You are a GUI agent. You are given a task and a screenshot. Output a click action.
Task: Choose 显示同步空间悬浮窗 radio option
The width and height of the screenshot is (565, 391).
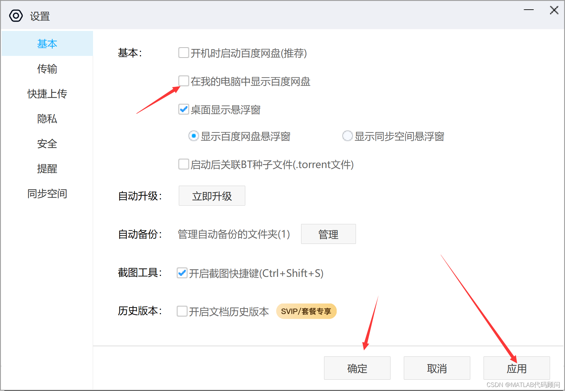(x=347, y=136)
